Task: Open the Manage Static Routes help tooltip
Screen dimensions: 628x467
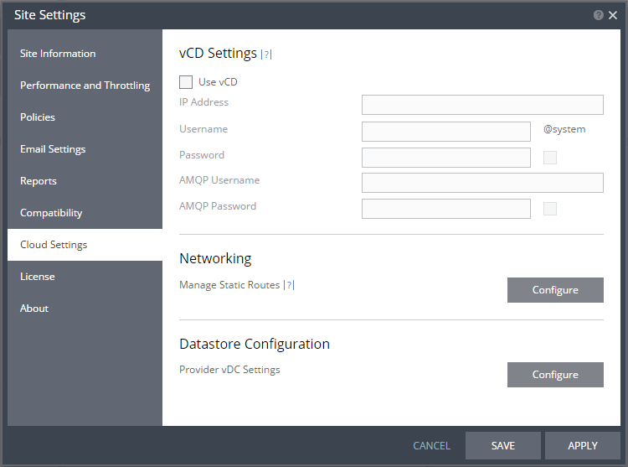Action: 289,285
